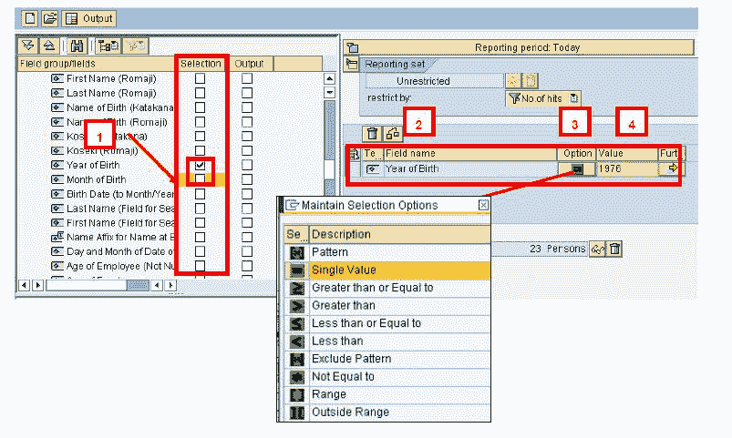The width and height of the screenshot is (732, 438).
Task: Tick the Selection checkbox for First Name (Romaji)
Action: click(x=200, y=78)
